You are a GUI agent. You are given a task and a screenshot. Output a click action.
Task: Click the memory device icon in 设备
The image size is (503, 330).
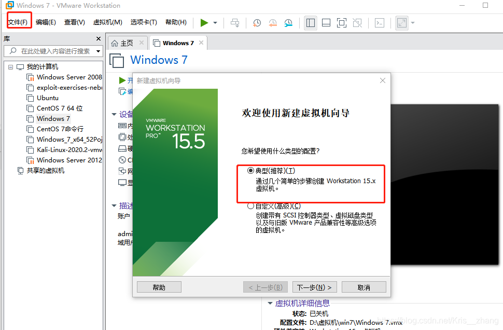click(122, 126)
